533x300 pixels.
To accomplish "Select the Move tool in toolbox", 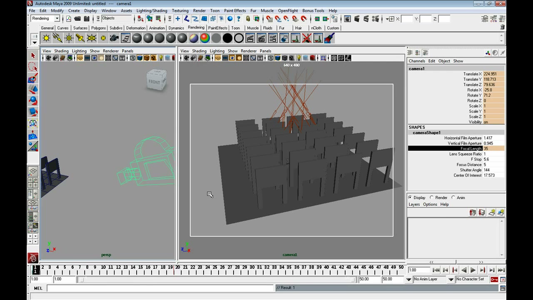I will click(33, 89).
